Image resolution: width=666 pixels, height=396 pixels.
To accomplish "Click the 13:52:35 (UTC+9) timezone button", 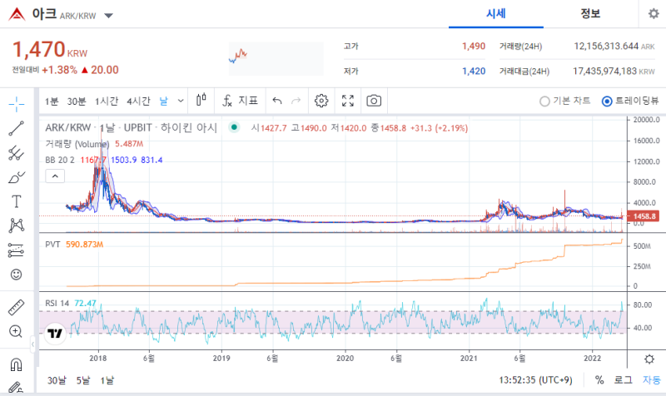I will click(535, 380).
